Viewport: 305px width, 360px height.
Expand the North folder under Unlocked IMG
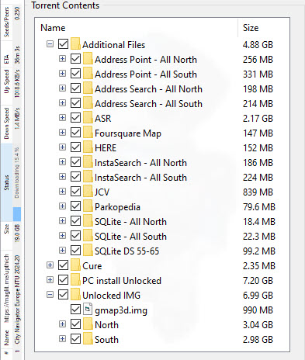[x=62, y=324]
